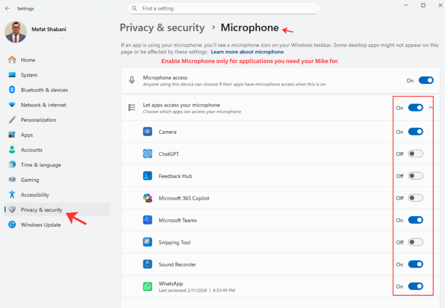Click the Camera app icon
Screen dimensions: 445x308
click(x=147, y=132)
